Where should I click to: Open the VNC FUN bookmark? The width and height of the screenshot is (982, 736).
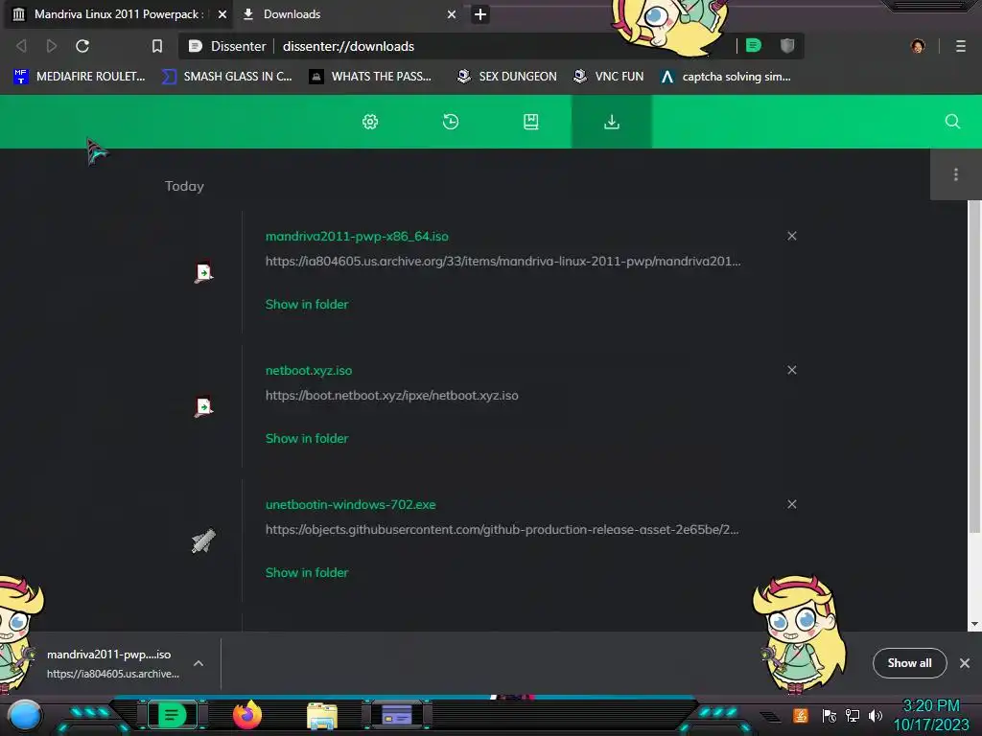coord(609,77)
